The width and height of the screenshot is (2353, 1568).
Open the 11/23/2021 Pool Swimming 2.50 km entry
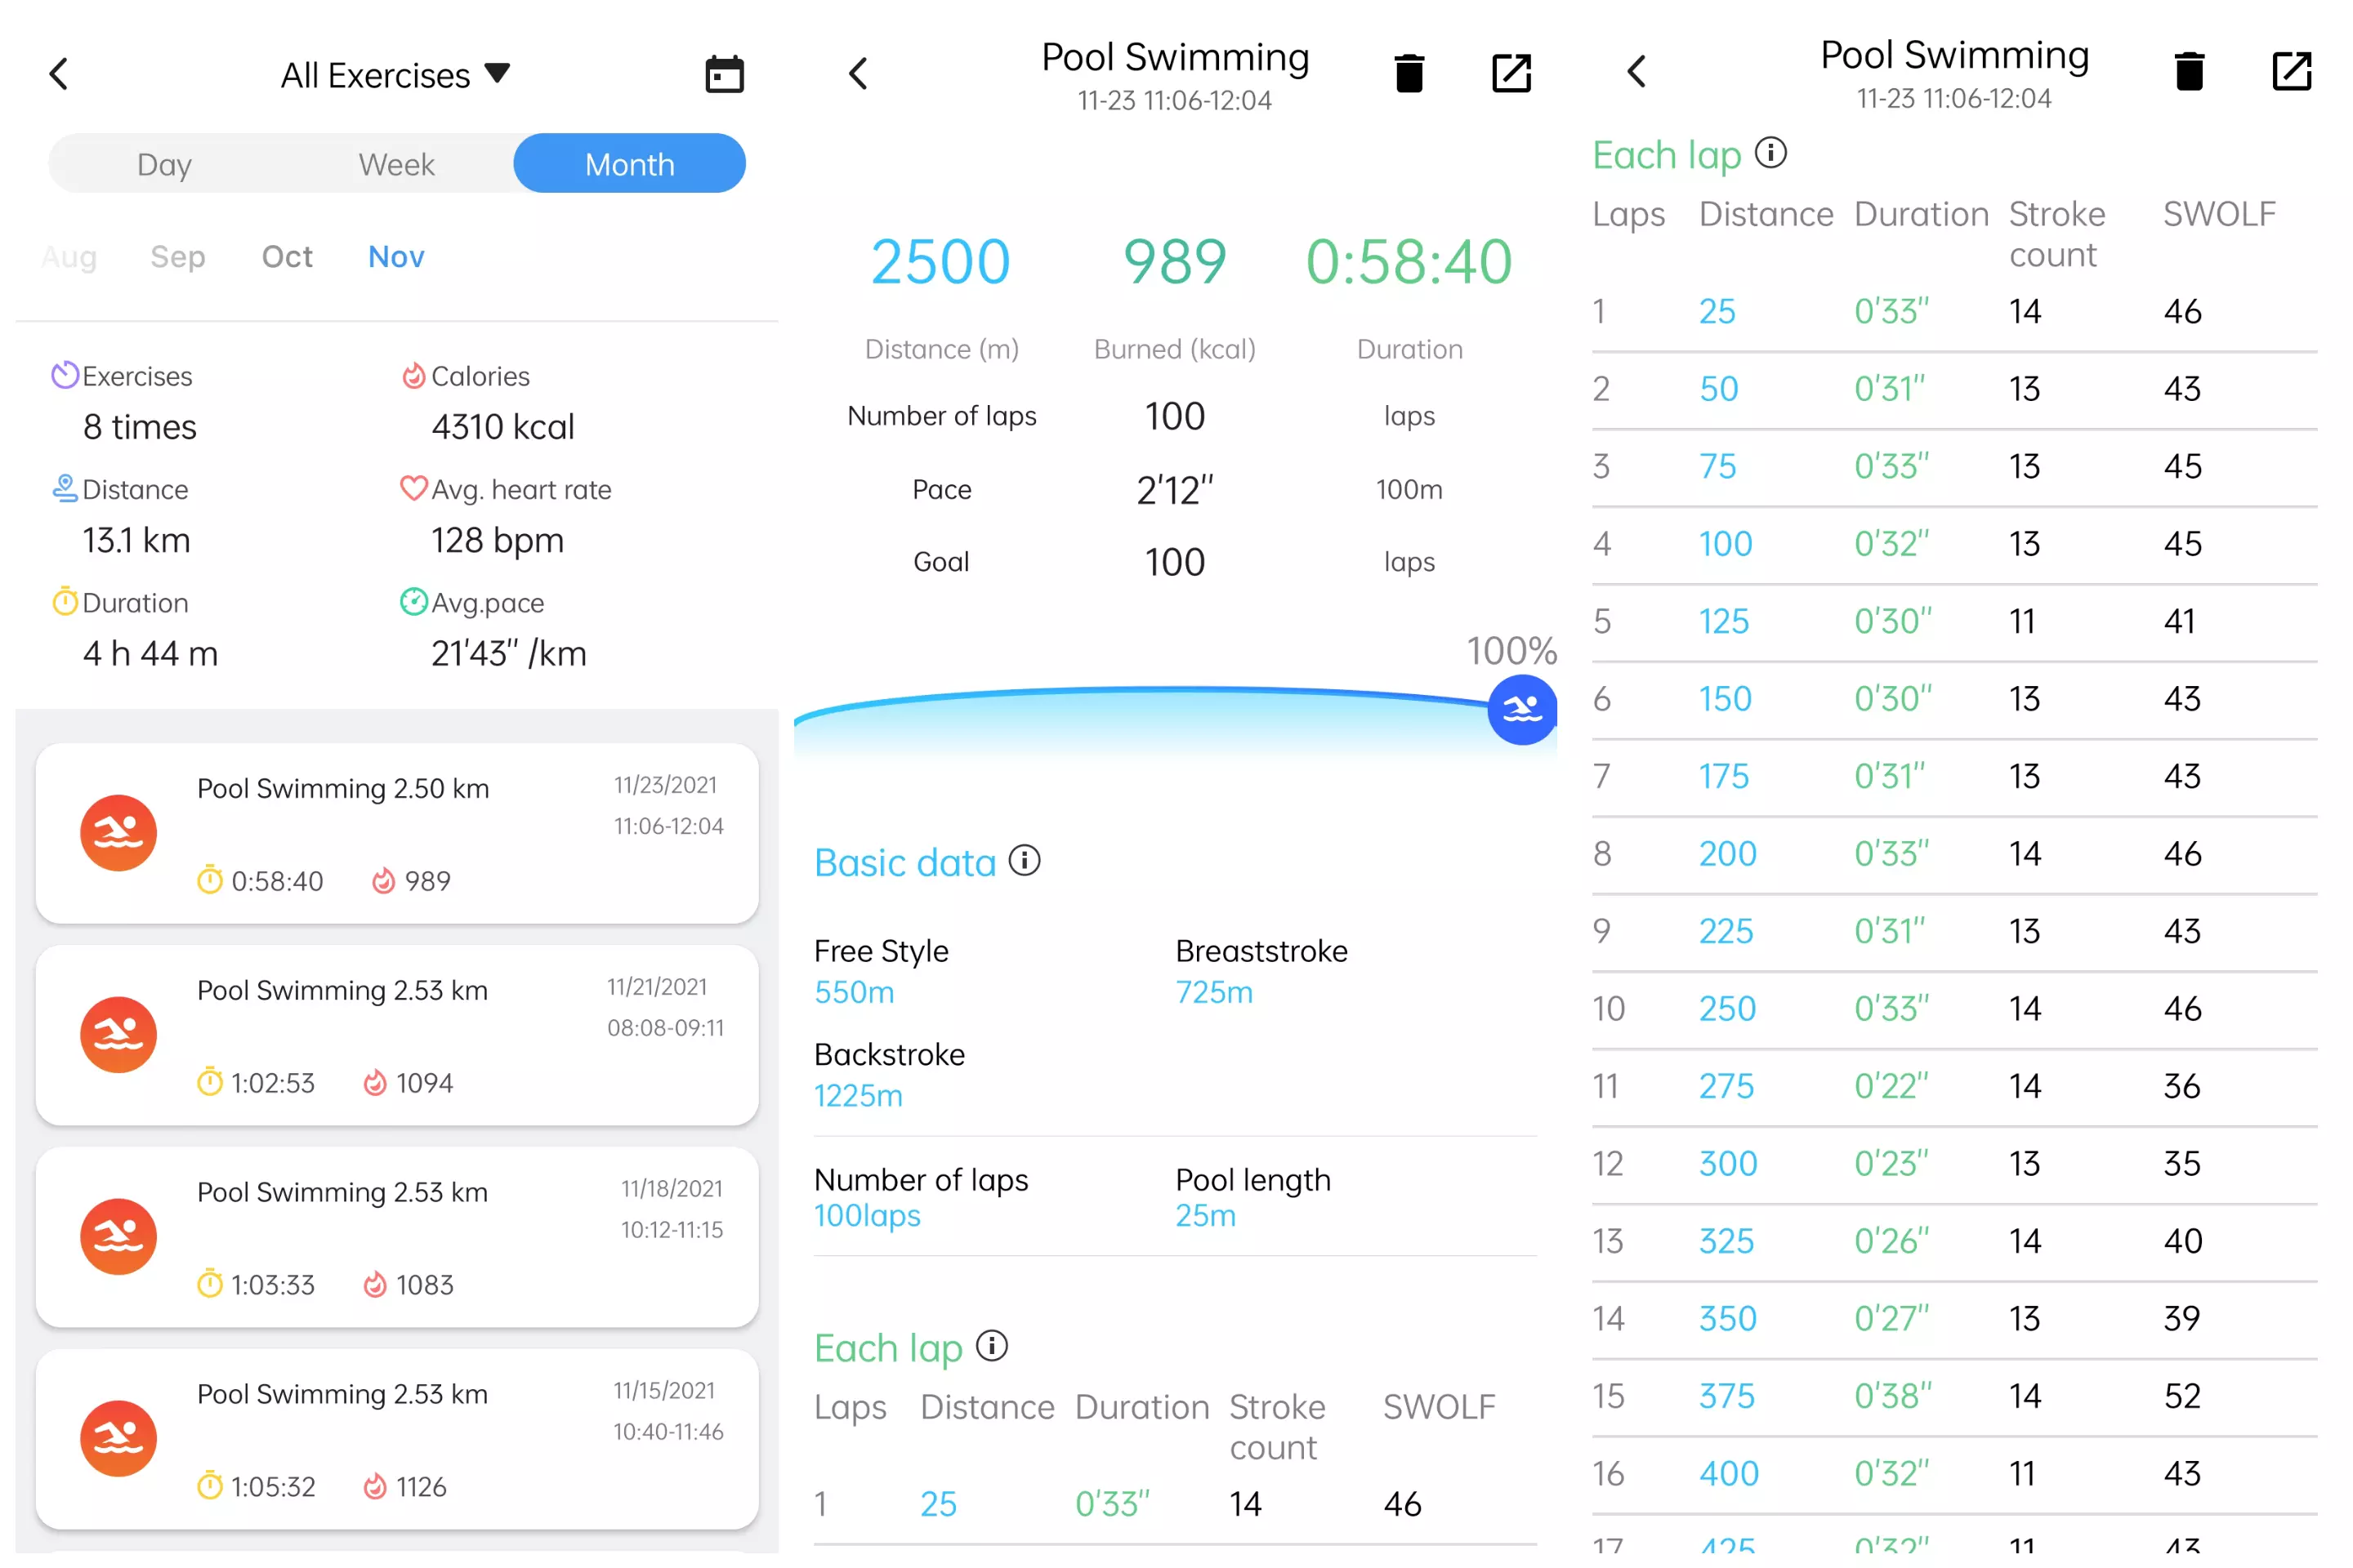pyautogui.click(x=396, y=833)
